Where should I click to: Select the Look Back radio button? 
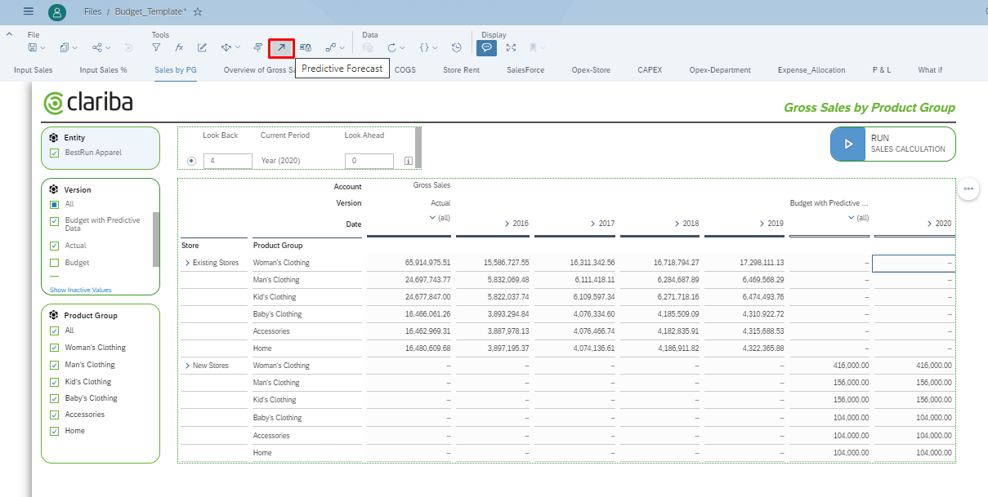[191, 161]
